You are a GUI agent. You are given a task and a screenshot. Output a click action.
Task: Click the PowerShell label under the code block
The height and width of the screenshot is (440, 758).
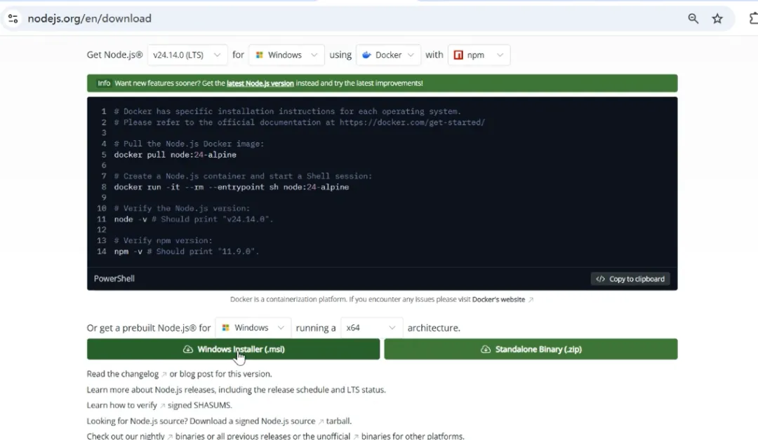(114, 279)
